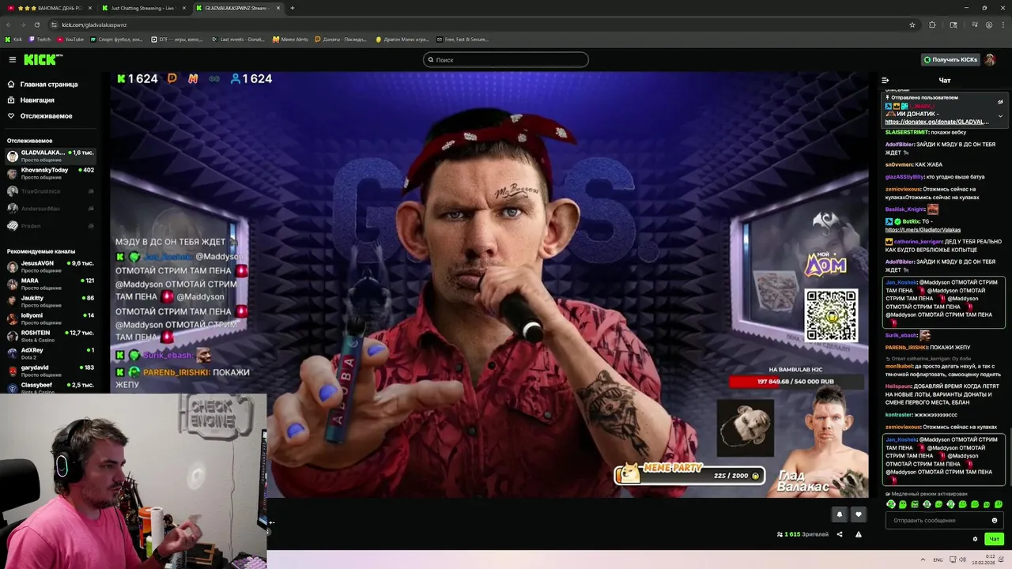Share the stream via share icon
The height and width of the screenshot is (569, 1012).
tap(840, 534)
